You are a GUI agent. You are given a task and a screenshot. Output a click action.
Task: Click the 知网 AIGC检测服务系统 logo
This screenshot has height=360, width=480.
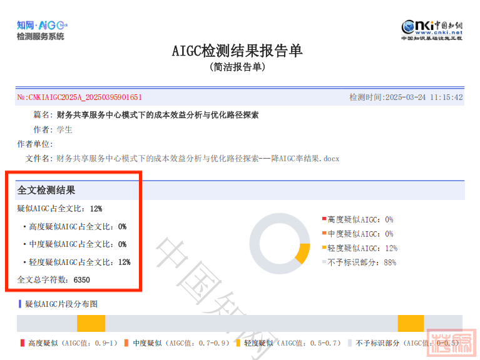point(42,30)
